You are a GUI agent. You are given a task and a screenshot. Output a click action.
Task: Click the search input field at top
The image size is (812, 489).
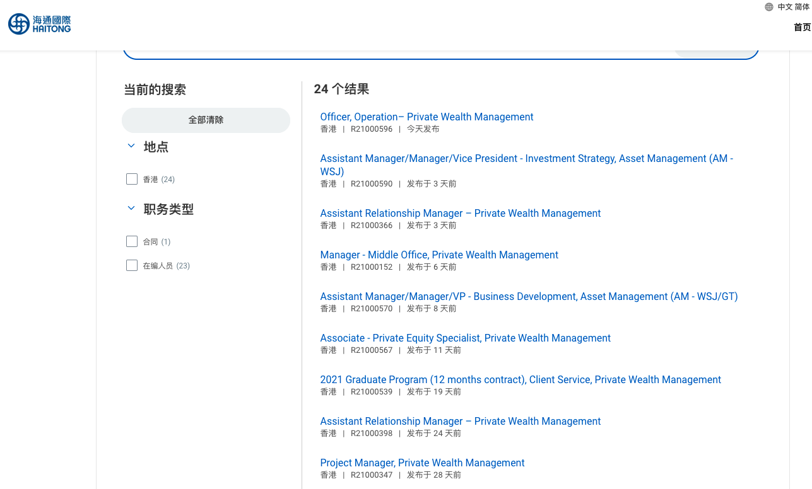(397, 53)
